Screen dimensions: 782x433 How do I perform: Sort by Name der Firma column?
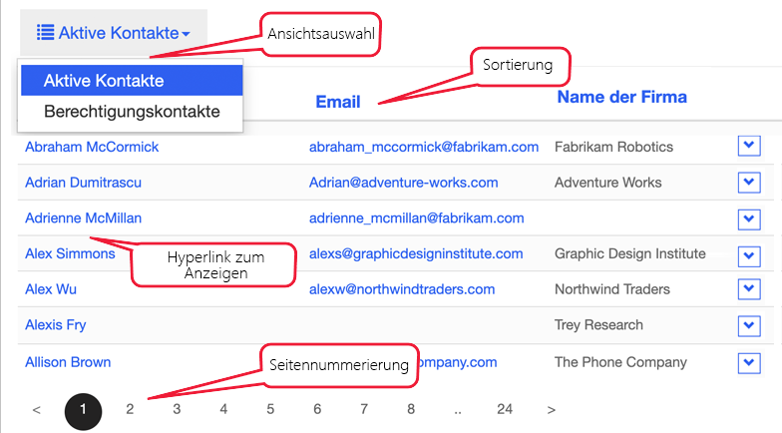click(621, 98)
